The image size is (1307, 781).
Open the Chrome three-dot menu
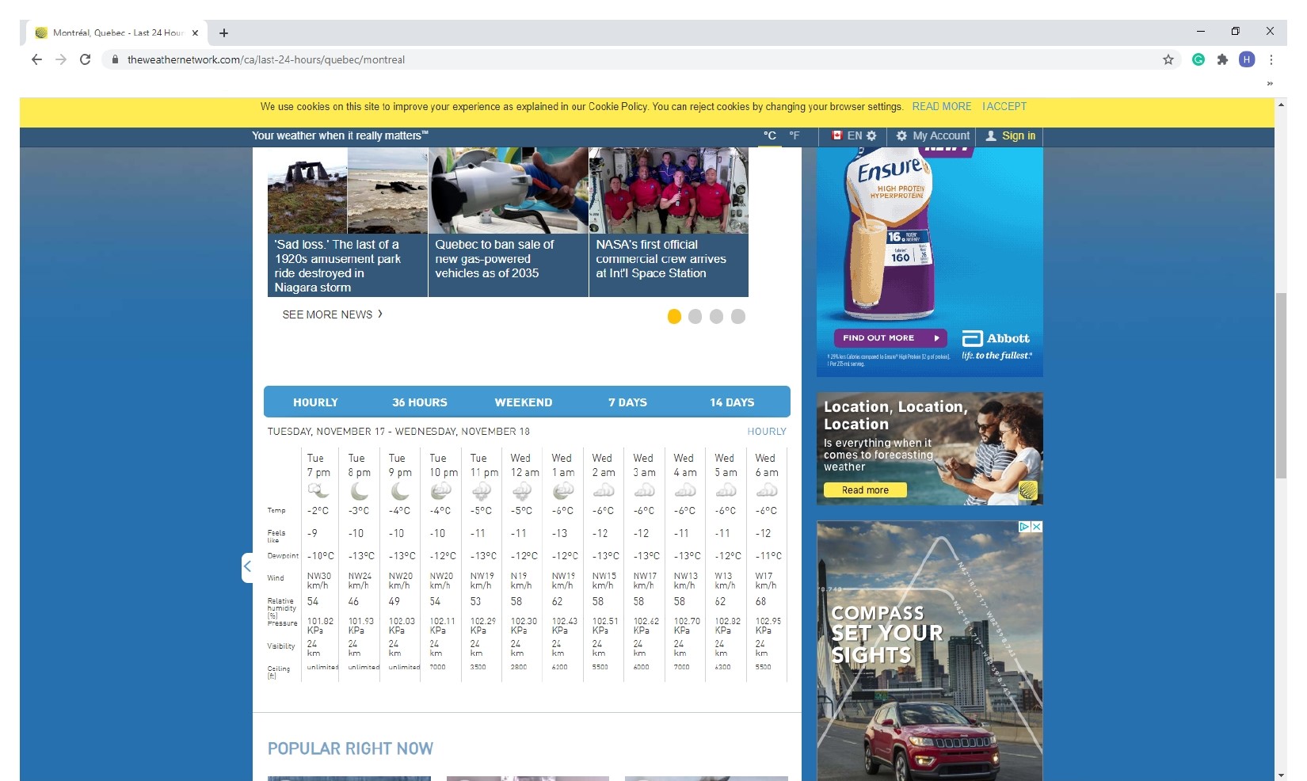[1271, 59]
